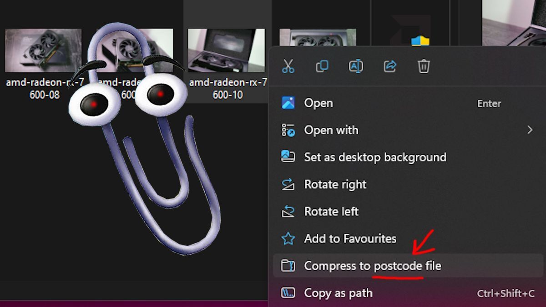The image size is (546, 307).
Task: Click the blue and yellow shield icon
Action: pos(420,41)
